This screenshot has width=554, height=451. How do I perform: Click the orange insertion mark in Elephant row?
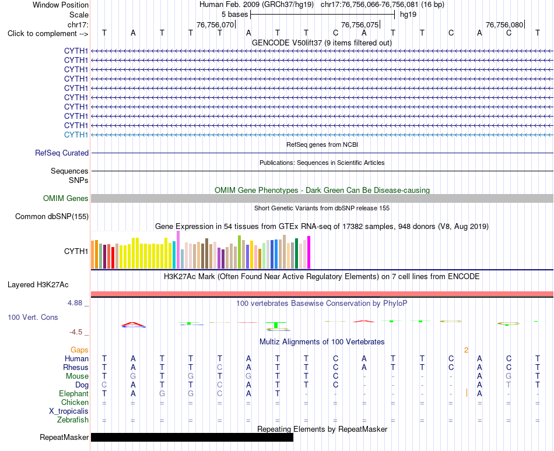click(x=467, y=392)
